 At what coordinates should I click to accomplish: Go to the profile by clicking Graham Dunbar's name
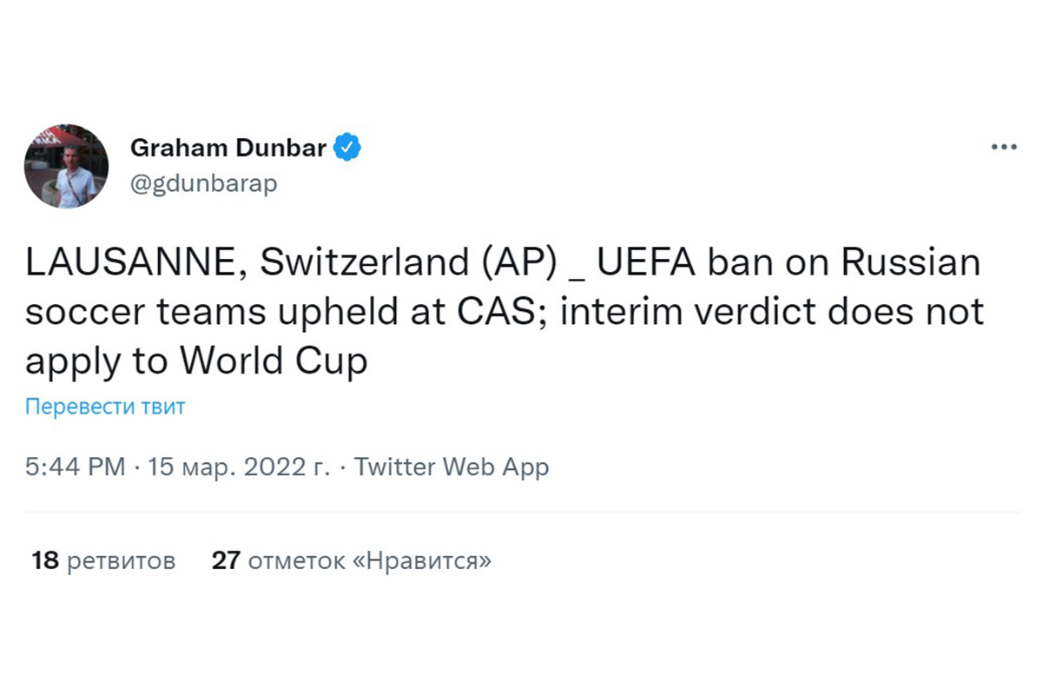tap(228, 148)
